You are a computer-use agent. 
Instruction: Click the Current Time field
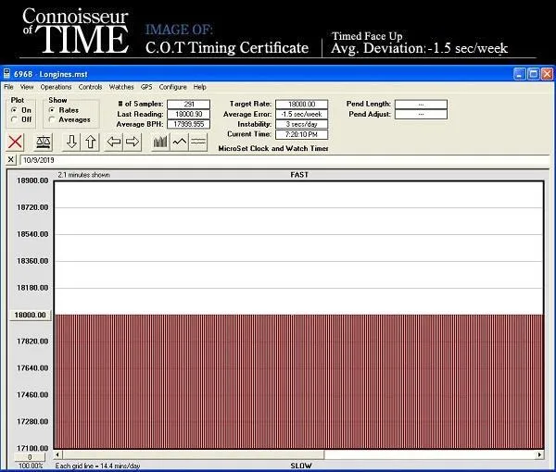pyautogui.click(x=302, y=134)
